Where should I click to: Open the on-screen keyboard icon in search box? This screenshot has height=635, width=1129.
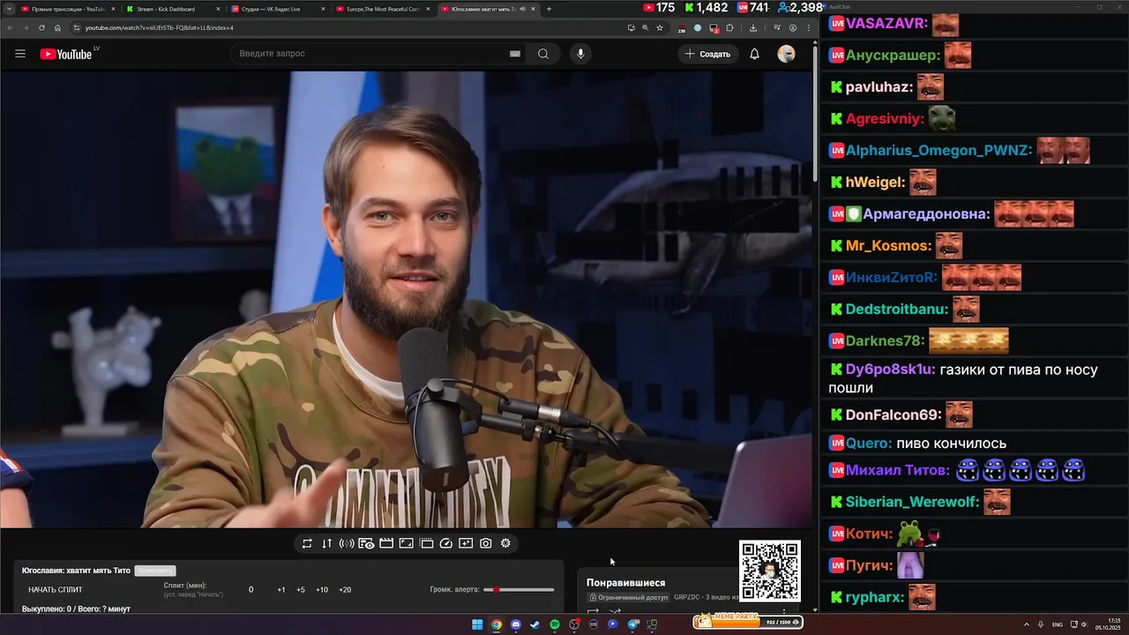point(515,54)
